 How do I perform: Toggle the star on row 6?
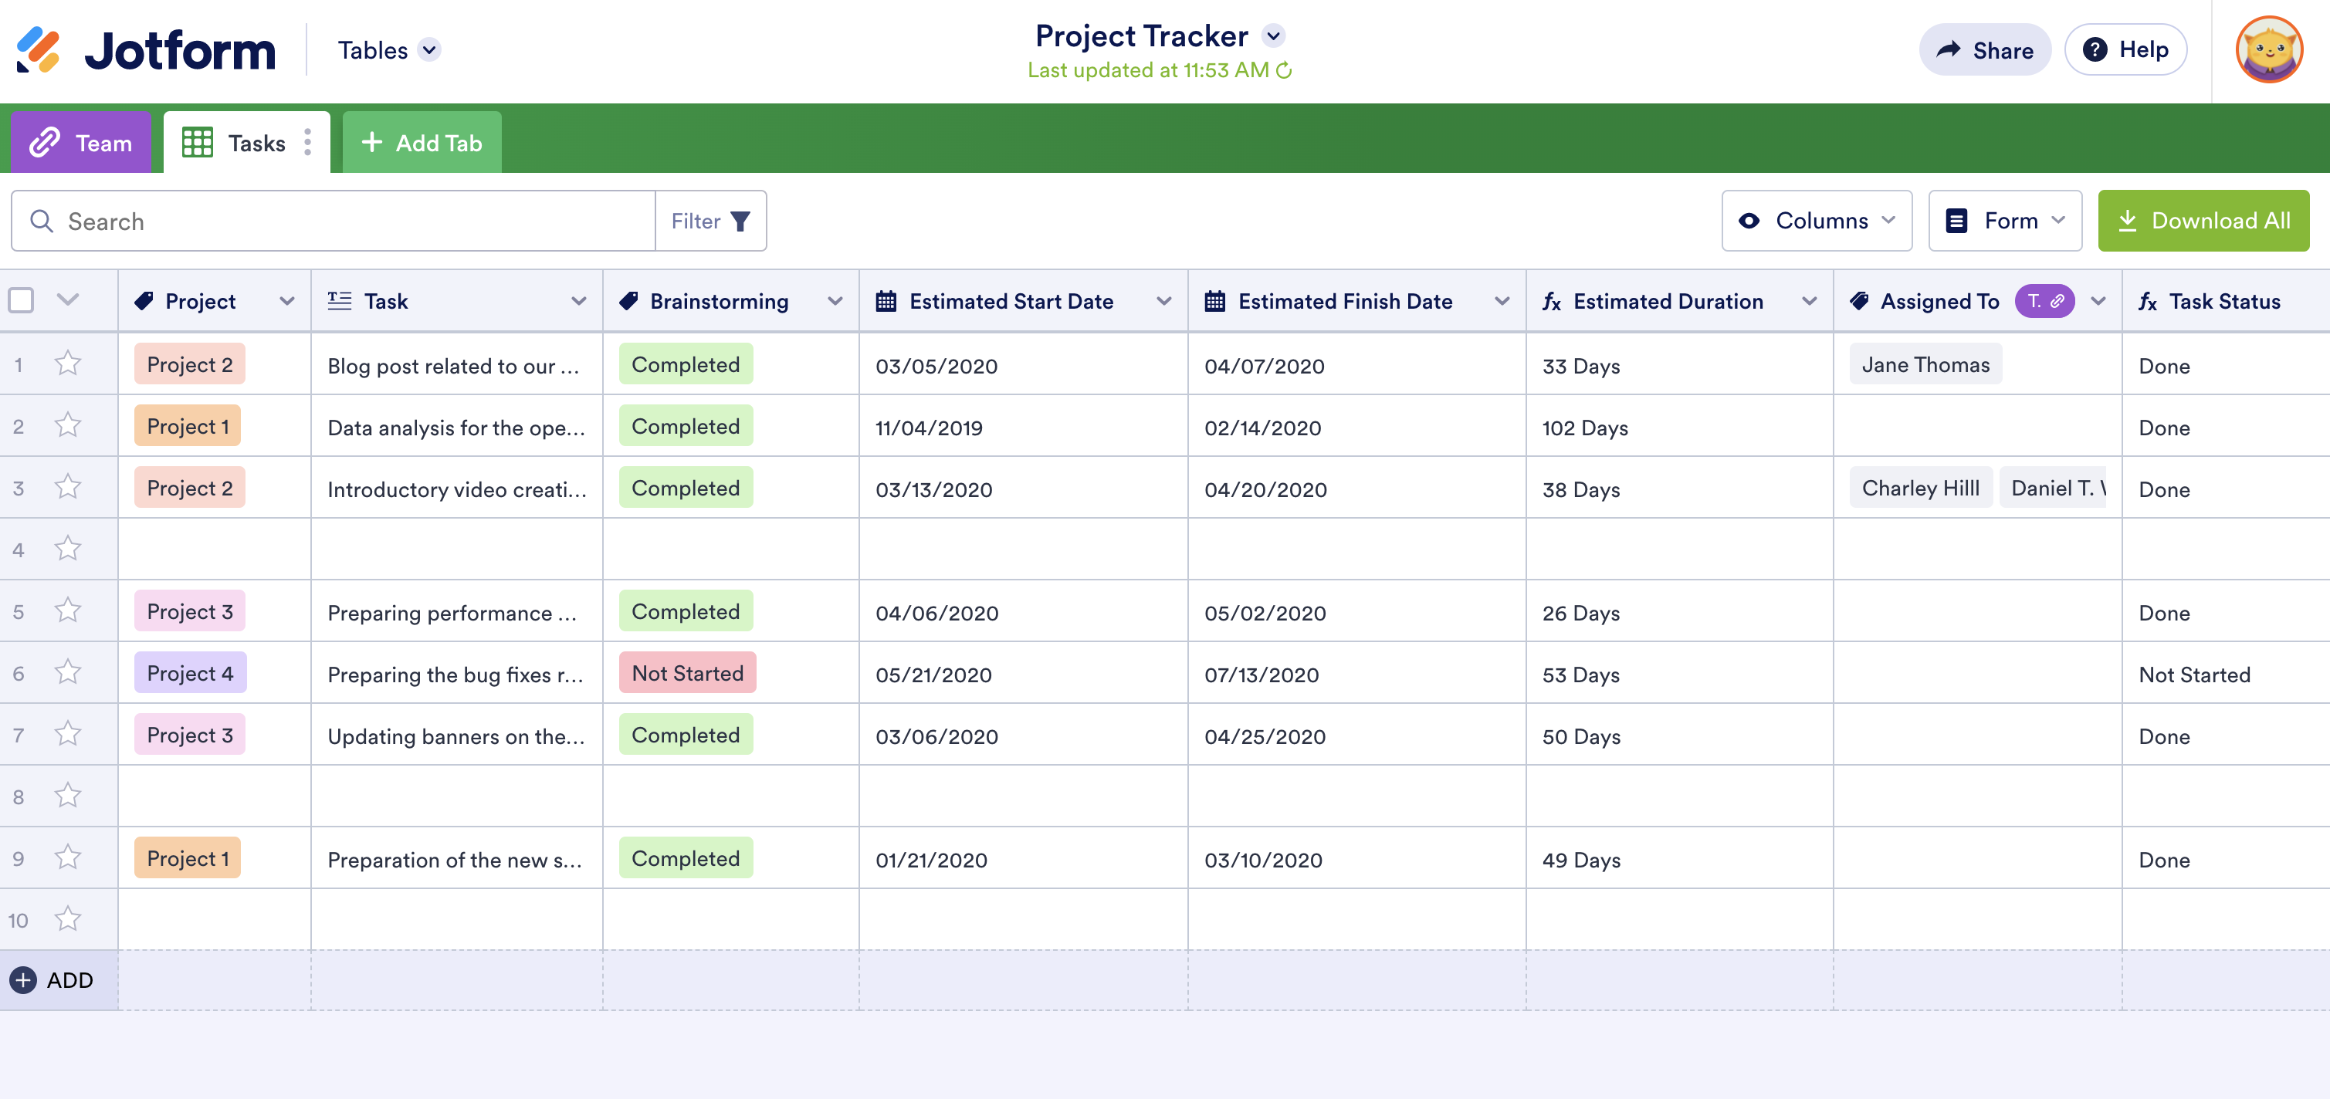pos(68,672)
